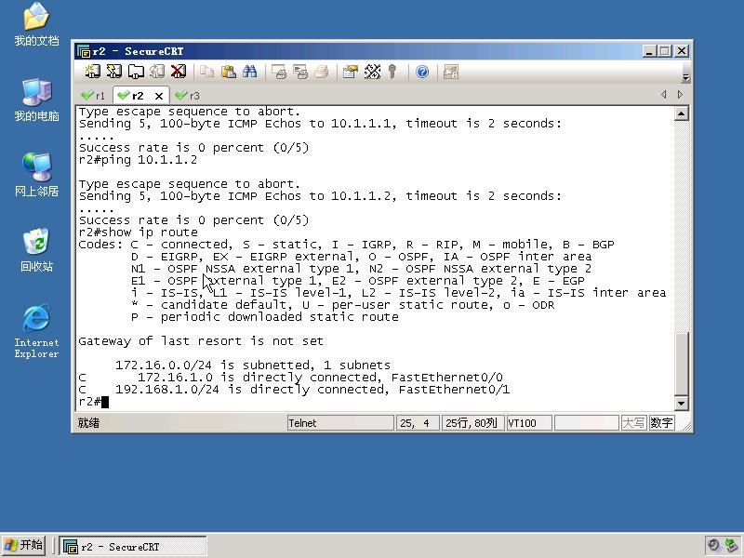Close the r2 tab with its X
The height and width of the screenshot is (558, 744).
point(159,96)
